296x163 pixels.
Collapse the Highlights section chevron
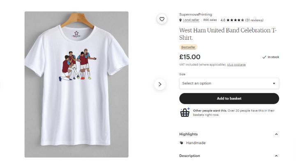pos(276,134)
